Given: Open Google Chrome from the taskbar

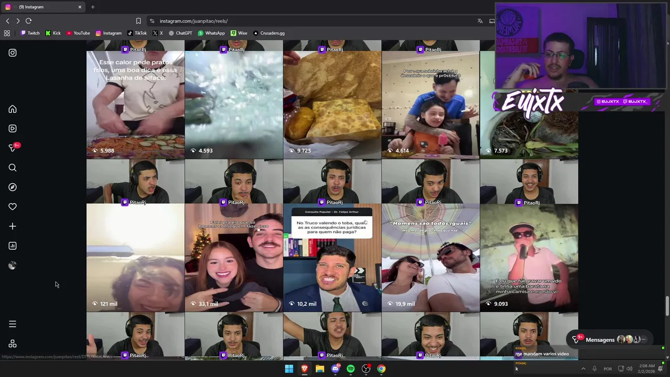Looking at the screenshot, I should coord(382,369).
